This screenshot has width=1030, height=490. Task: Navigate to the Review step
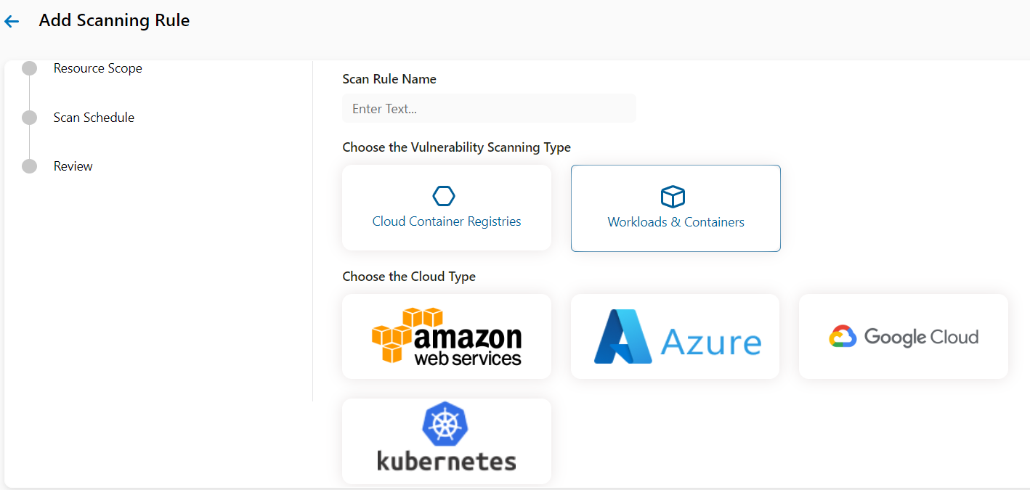click(x=73, y=166)
